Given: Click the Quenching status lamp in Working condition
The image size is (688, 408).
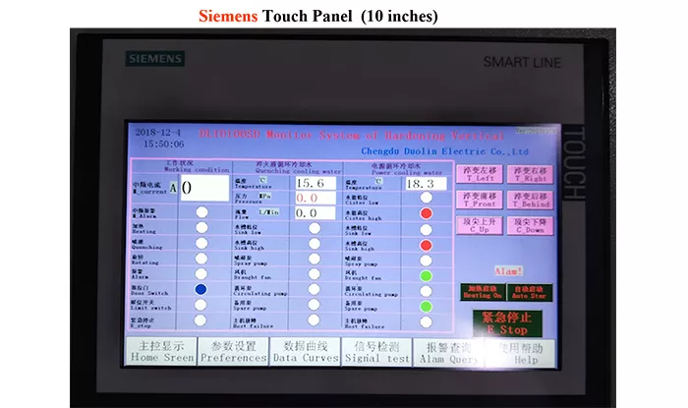Looking at the screenshot, I should (x=201, y=243).
